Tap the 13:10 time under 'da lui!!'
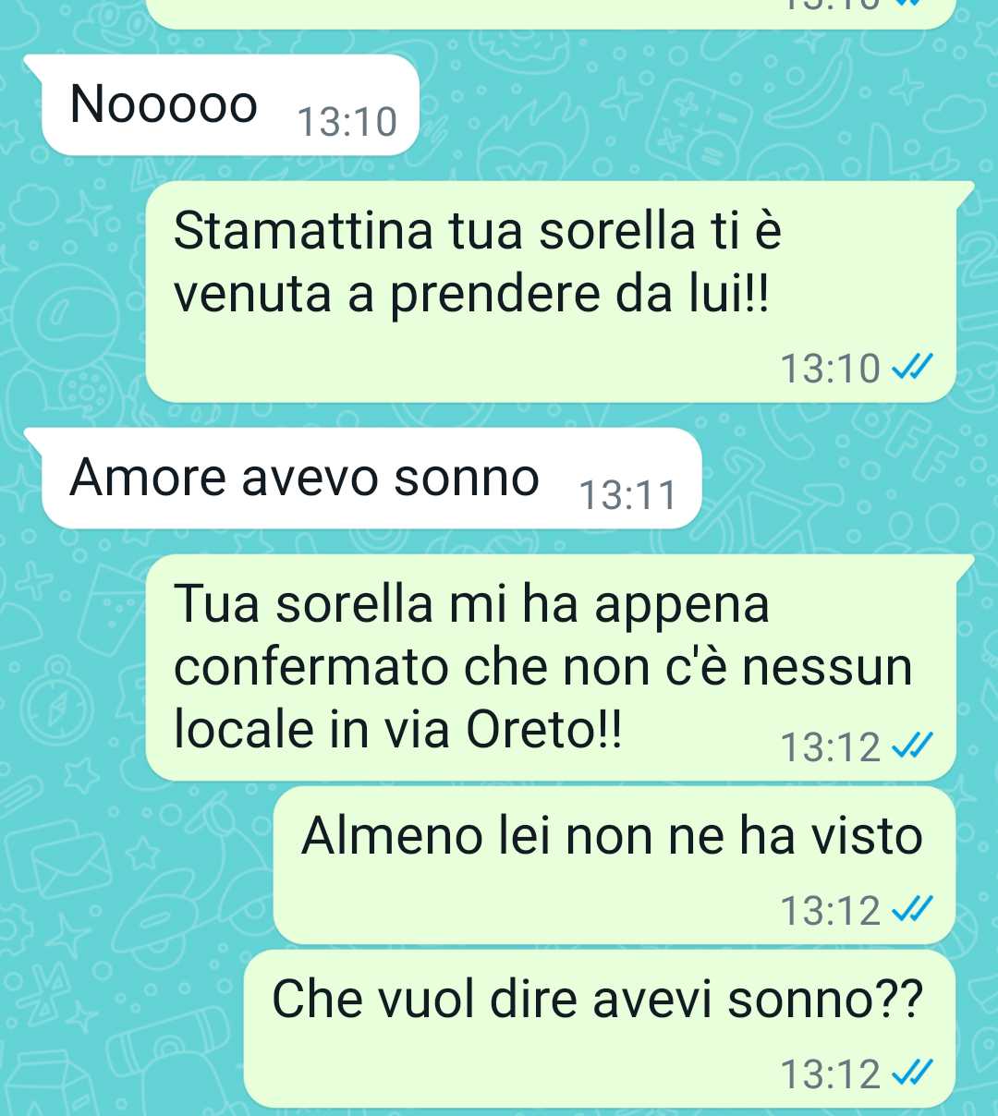Screen dimensions: 998x1116 (x=831, y=369)
